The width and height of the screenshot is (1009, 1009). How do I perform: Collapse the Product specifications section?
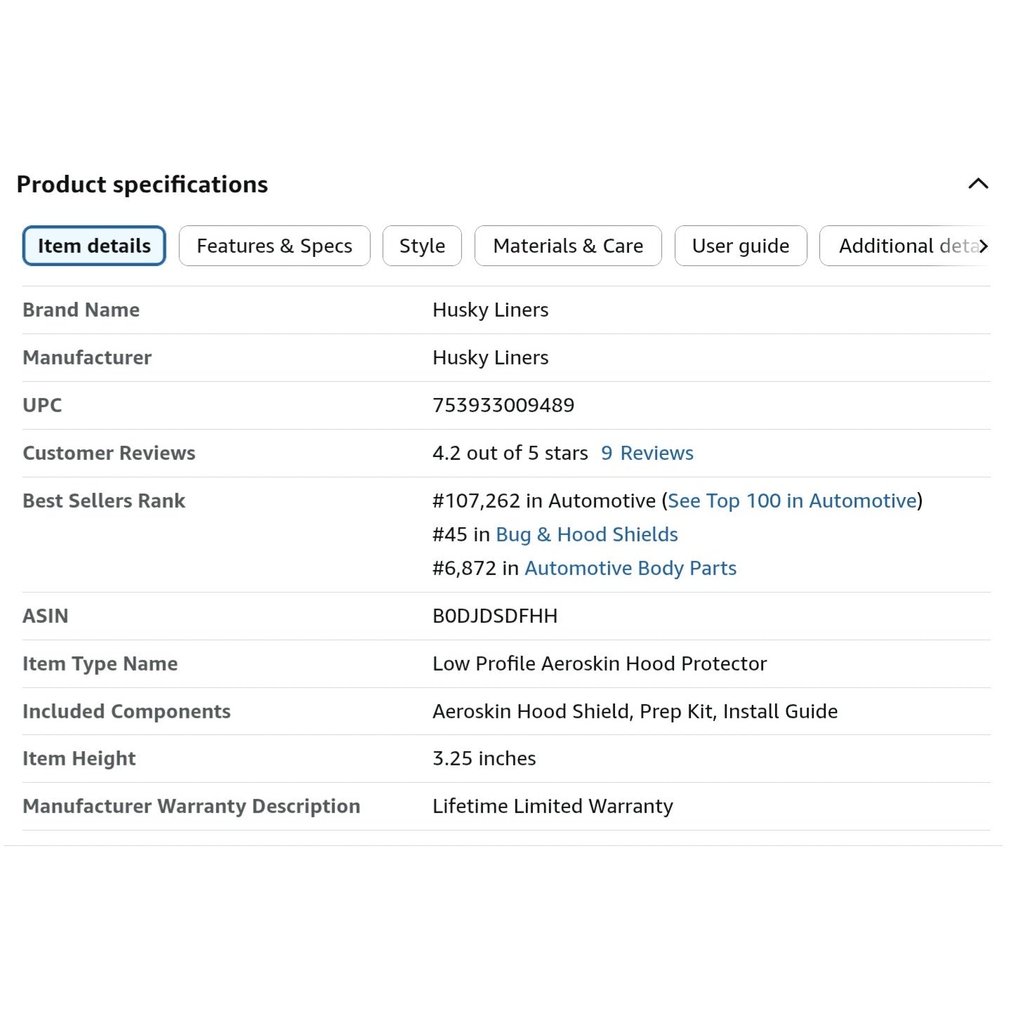pos(977,184)
